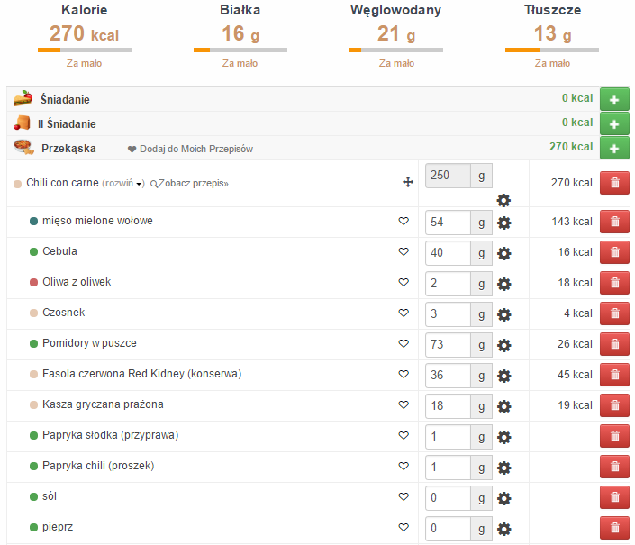Add a product to II Śniadanie
The height and width of the screenshot is (545, 635).
[614, 123]
